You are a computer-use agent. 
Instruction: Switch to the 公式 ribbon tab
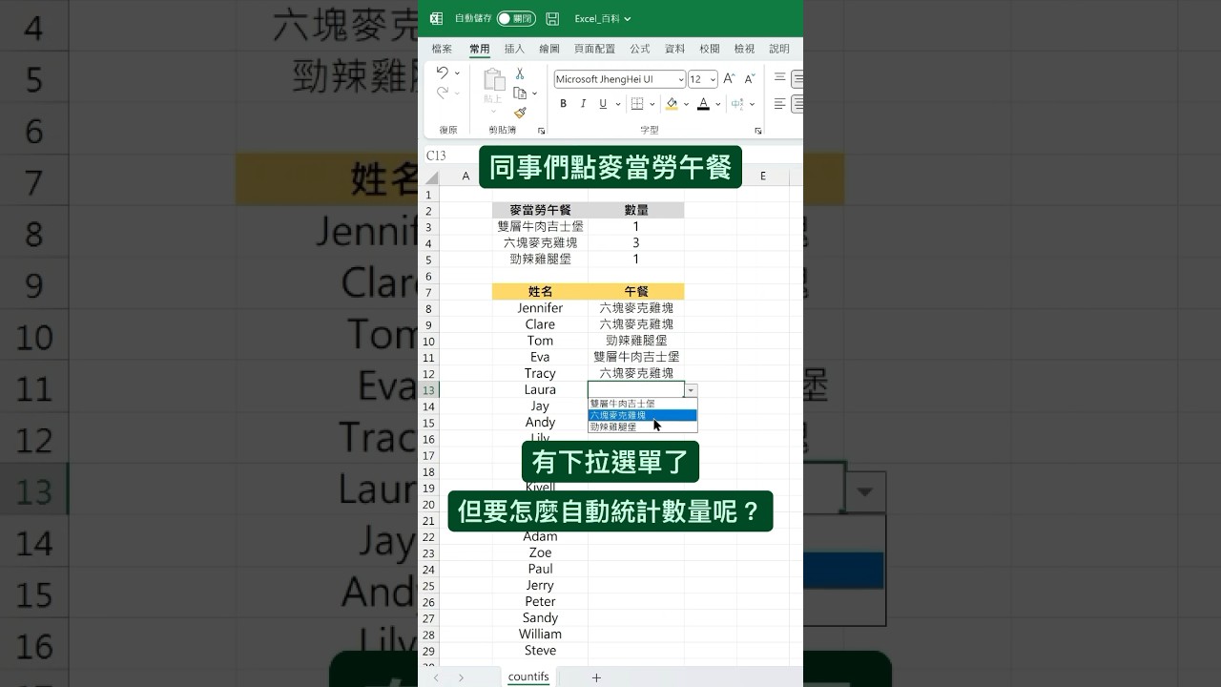[x=639, y=49]
